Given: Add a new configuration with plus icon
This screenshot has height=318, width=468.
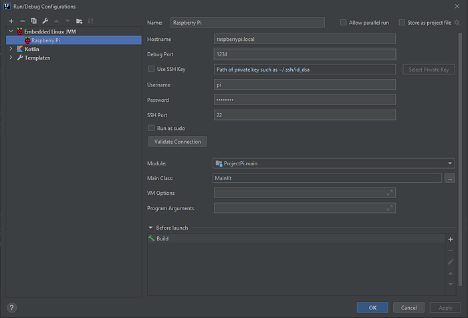Looking at the screenshot, I should (x=11, y=21).
